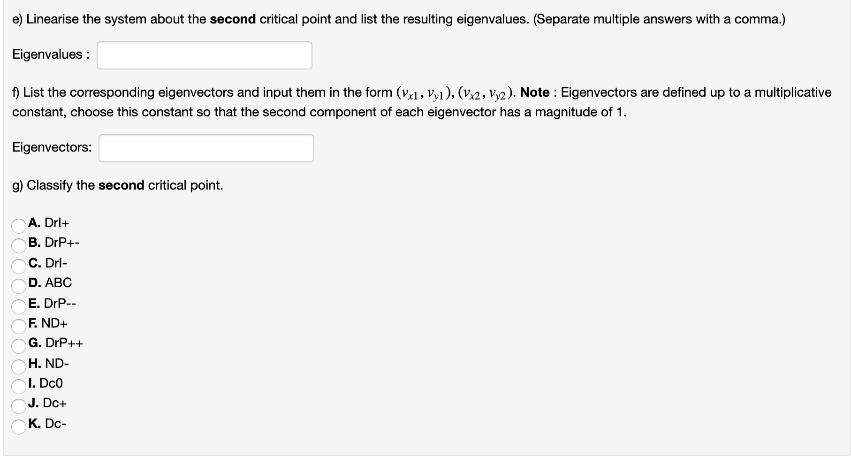Select radio option E. DrP--
This screenshot has height=458, width=851.
click(x=18, y=306)
